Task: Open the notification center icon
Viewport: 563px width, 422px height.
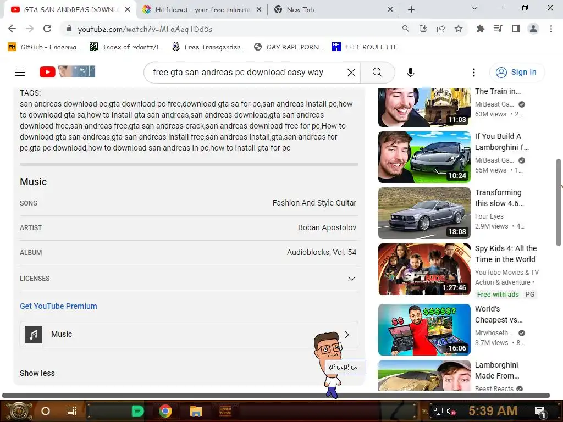Action: coord(540,411)
